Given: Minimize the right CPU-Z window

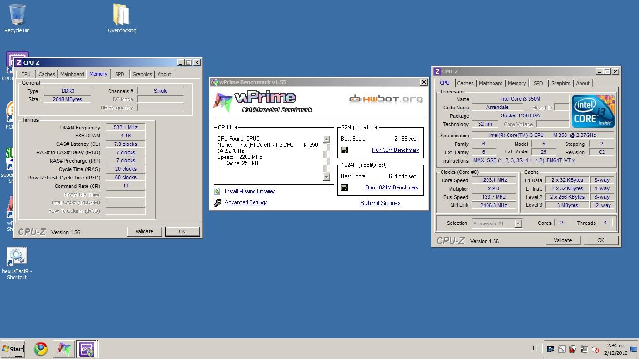Looking at the screenshot, I should (x=600, y=72).
